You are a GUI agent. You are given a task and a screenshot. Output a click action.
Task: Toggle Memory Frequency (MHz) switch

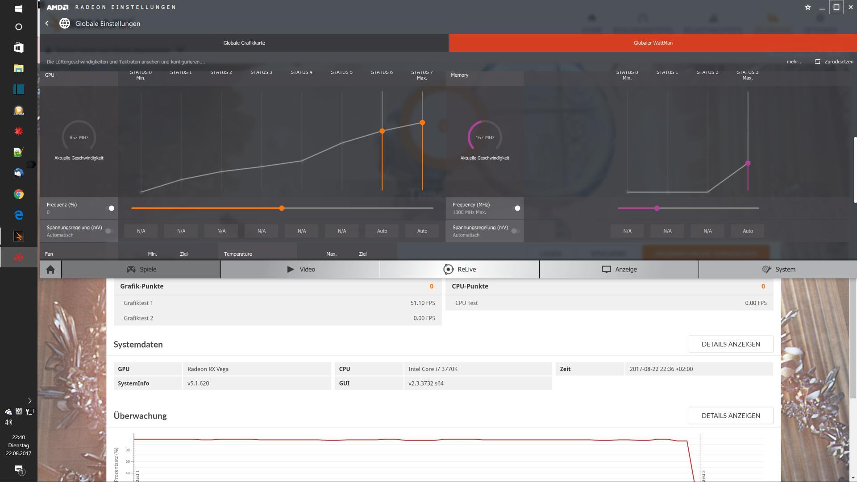click(x=516, y=208)
